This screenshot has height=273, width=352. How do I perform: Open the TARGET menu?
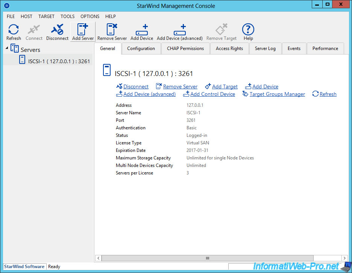46,17
